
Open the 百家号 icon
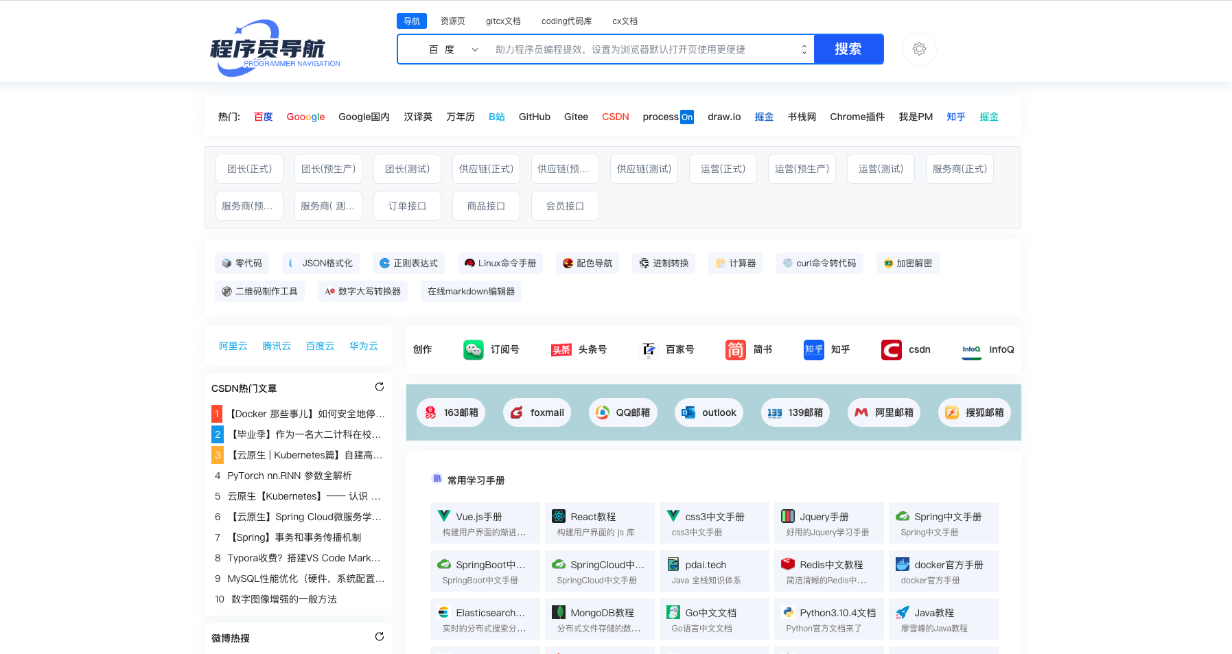pyautogui.click(x=649, y=349)
